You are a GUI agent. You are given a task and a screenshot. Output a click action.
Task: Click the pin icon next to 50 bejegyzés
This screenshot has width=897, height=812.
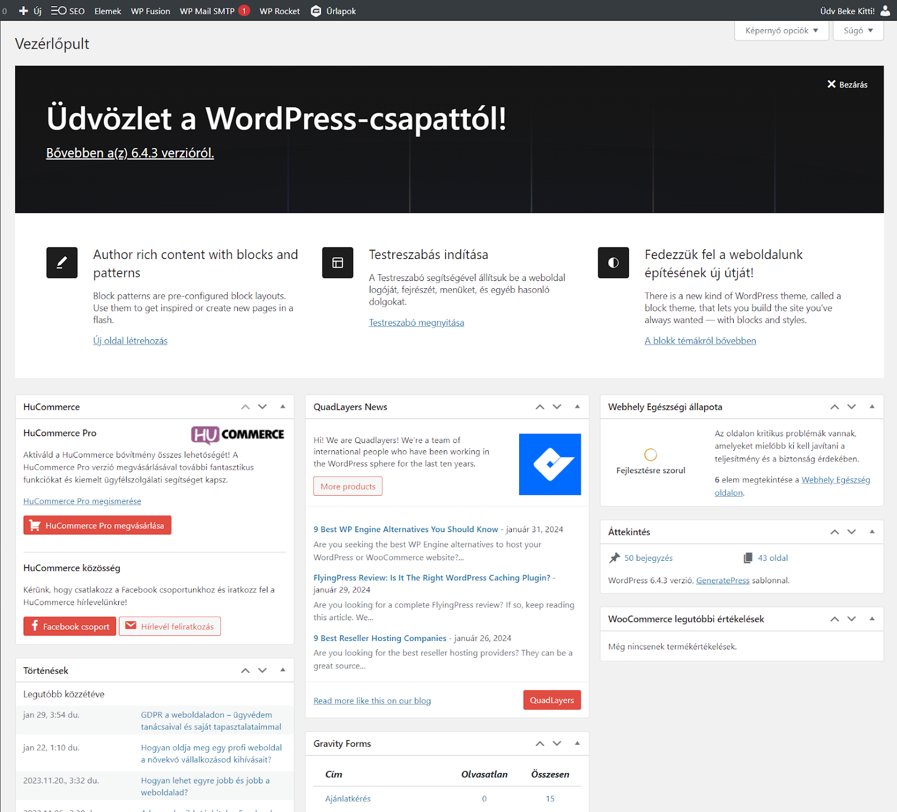coord(614,557)
